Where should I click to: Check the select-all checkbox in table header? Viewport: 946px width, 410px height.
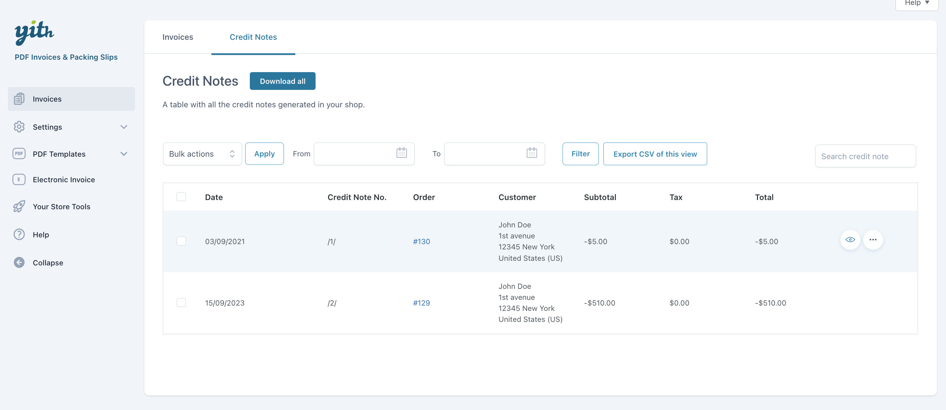[x=181, y=197]
